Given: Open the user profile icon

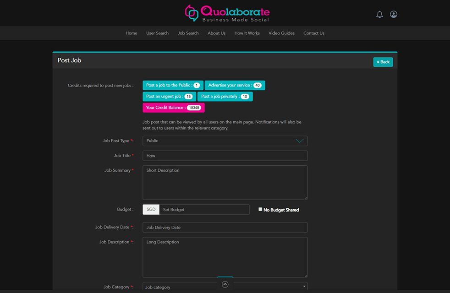Looking at the screenshot, I should click(394, 14).
